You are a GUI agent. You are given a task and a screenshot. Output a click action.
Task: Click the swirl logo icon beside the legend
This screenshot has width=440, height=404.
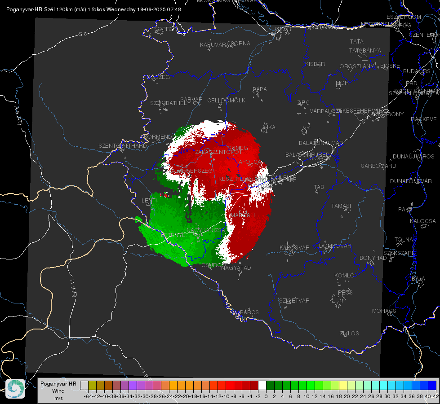15,389
